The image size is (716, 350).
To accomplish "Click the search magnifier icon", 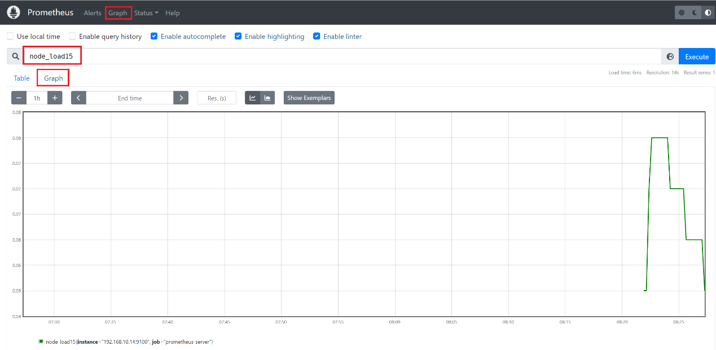I will coord(15,56).
